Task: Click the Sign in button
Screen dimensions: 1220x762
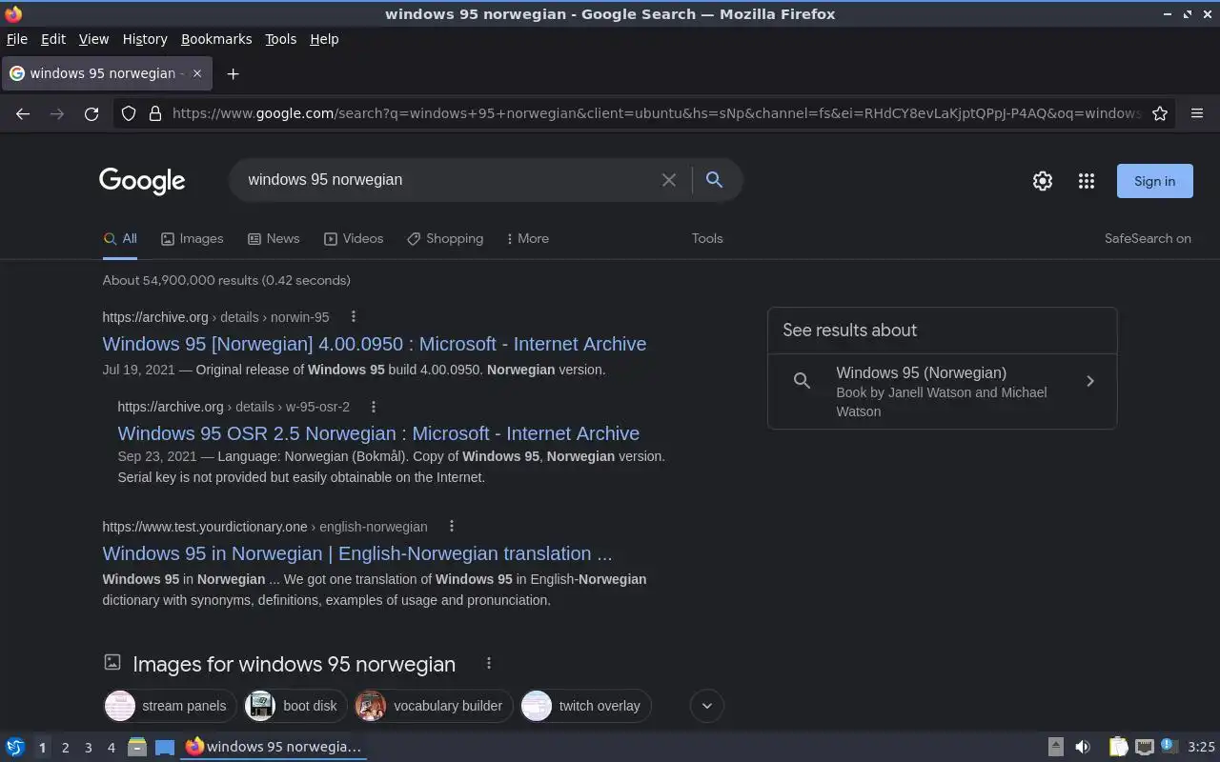Action: point(1154,181)
